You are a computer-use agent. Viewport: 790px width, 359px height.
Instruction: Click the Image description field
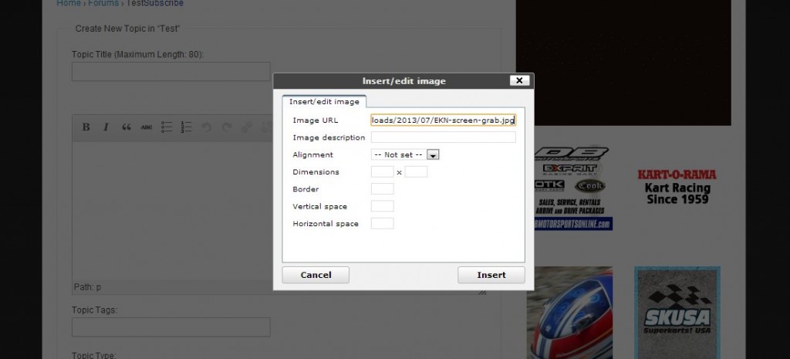(x=444, y=137)
